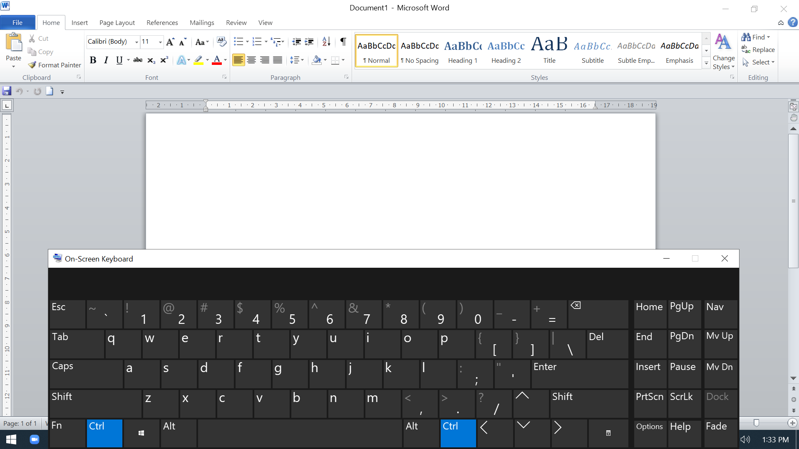Image resolution: width=799 pixels, height=449 pixels.
Task: Click the Clear Formatting icon
Action: tap(222, 42)
